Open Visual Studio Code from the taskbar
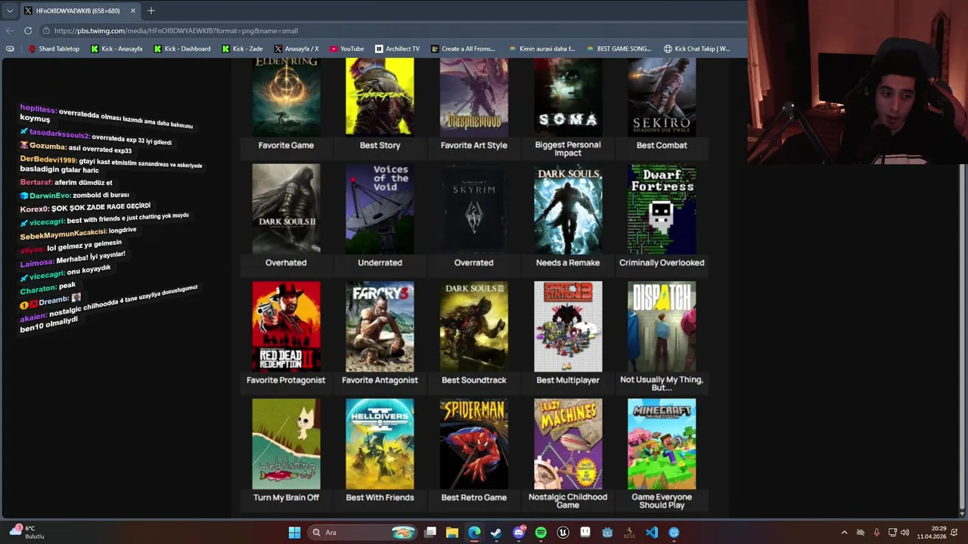 652,533
